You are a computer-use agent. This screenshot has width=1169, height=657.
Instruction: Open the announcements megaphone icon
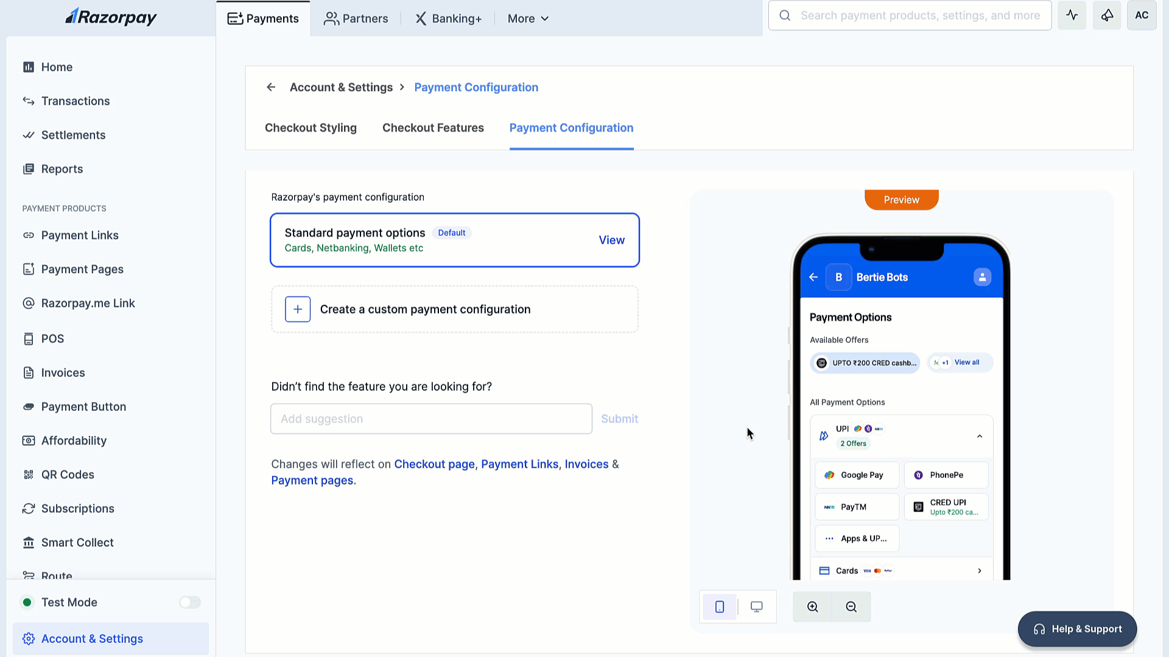[x=1107, y=15]
